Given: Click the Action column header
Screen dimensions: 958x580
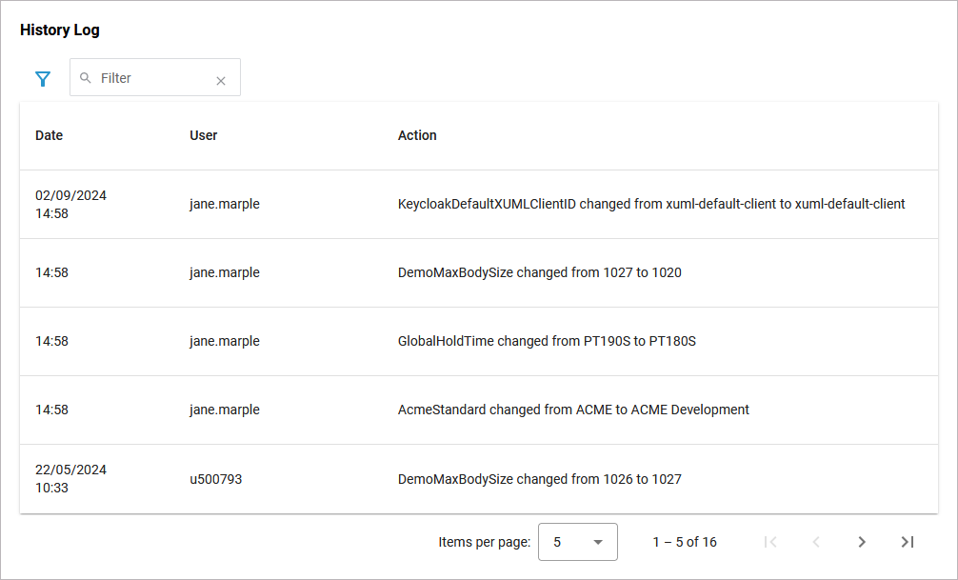Looking at the screenshot, I should coord(417,135).
